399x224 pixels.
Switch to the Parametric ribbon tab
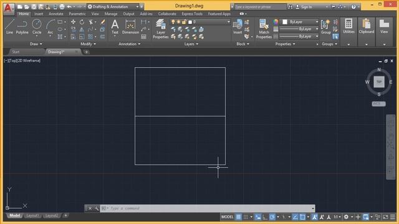point(77,14)
